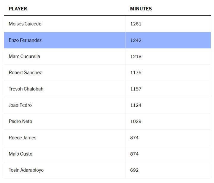The height and width of the screenshot is (183, 214).
Task: Click the Joao Pedro name cell
Action: pos(20,105)
